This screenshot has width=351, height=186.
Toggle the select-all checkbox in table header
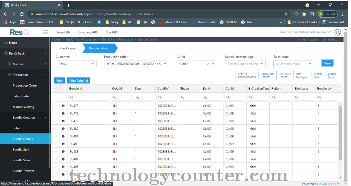click(56, 89)
